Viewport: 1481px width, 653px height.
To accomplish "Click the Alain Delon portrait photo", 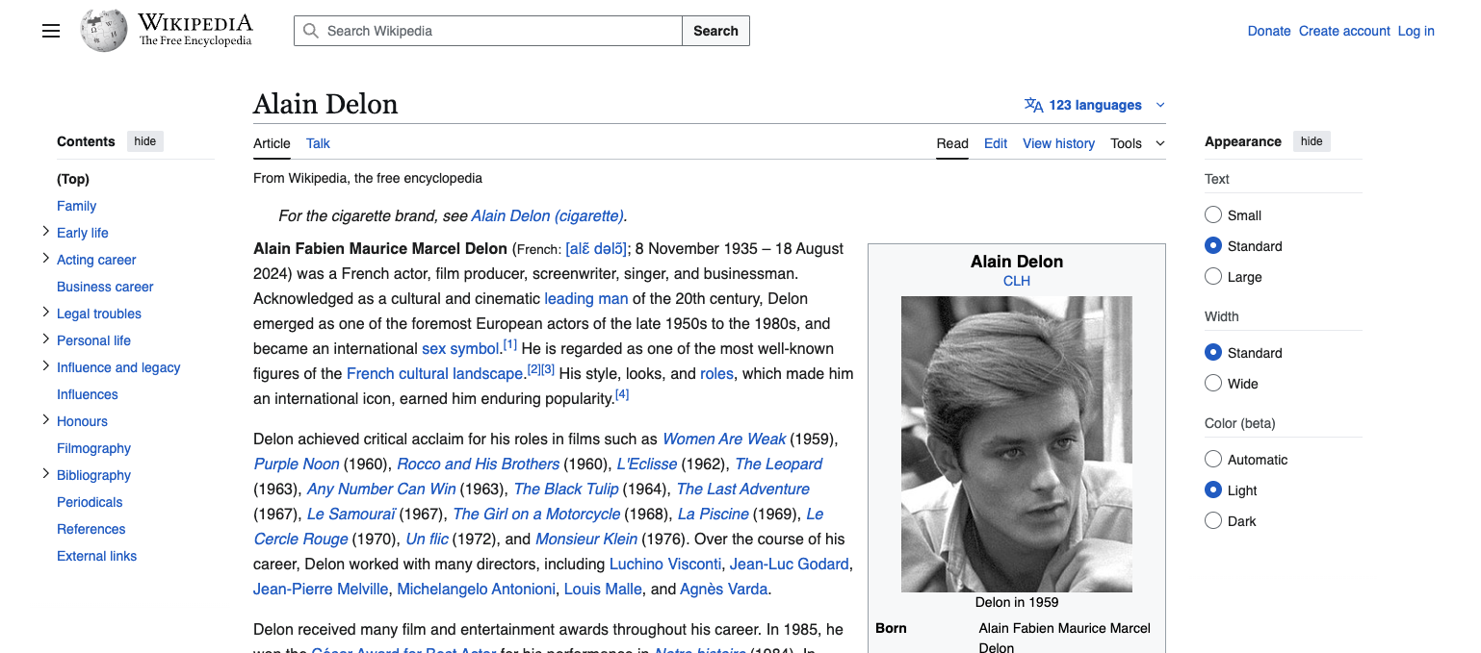I will coord(1016,444).
